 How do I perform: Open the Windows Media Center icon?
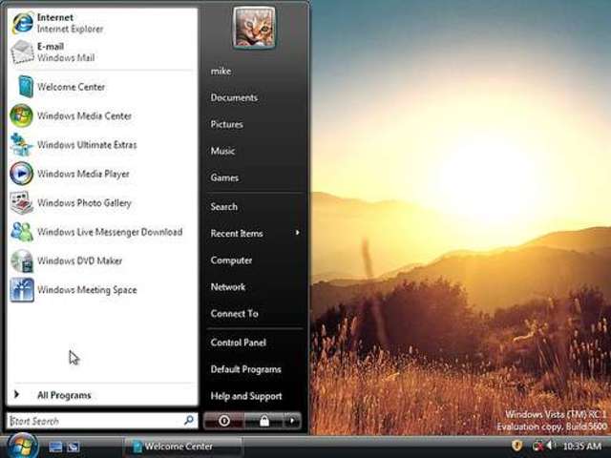(x=21, y=115)
